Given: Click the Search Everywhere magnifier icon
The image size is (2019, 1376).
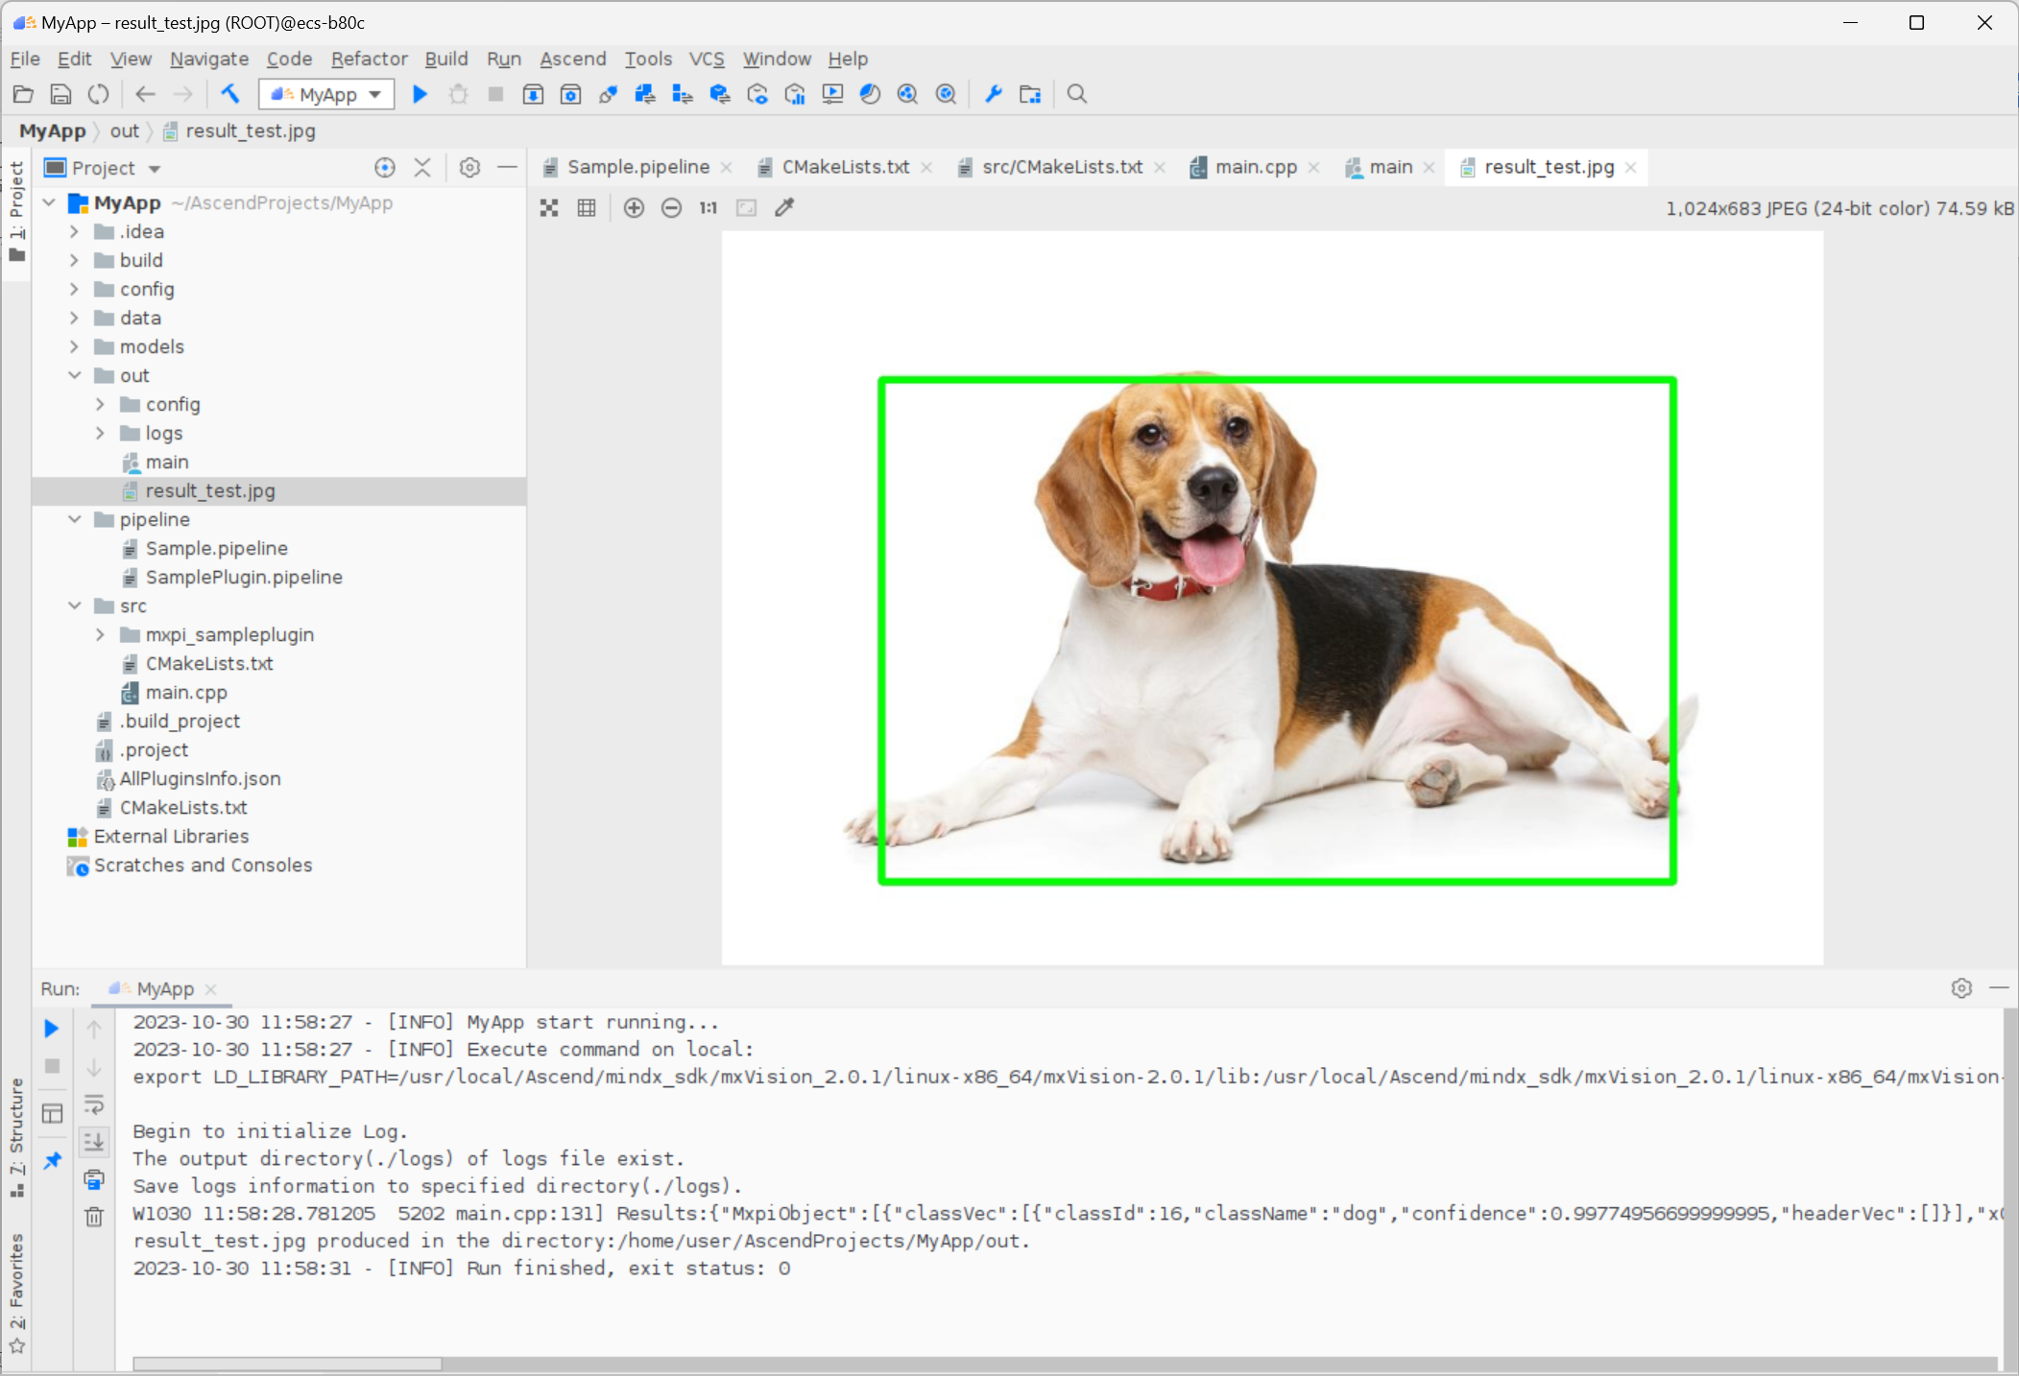Looking at the screenshot, I should 1077,94.
